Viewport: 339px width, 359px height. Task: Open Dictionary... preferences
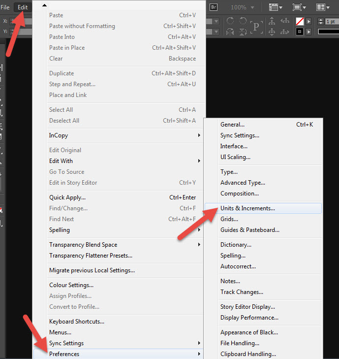(x=263, y=245)
